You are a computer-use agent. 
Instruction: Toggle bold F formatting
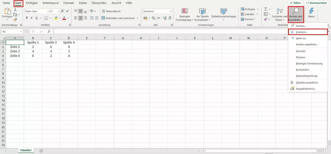(x=27, y=18)
